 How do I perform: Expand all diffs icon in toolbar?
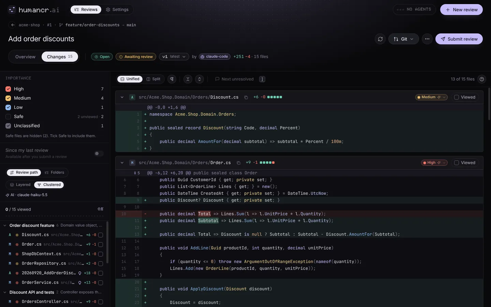coord(199,79)
